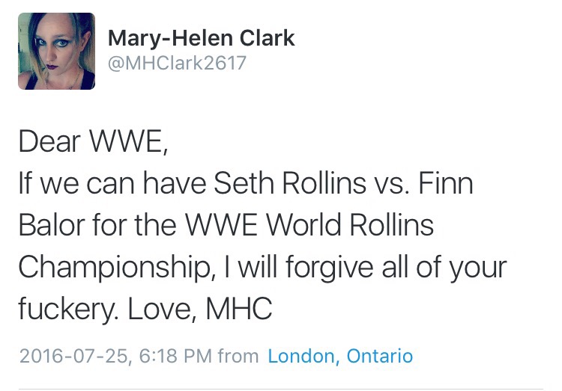Click the London, Ontario location link
This screenshot has width=562, height=391.
(x=340, y=356)
